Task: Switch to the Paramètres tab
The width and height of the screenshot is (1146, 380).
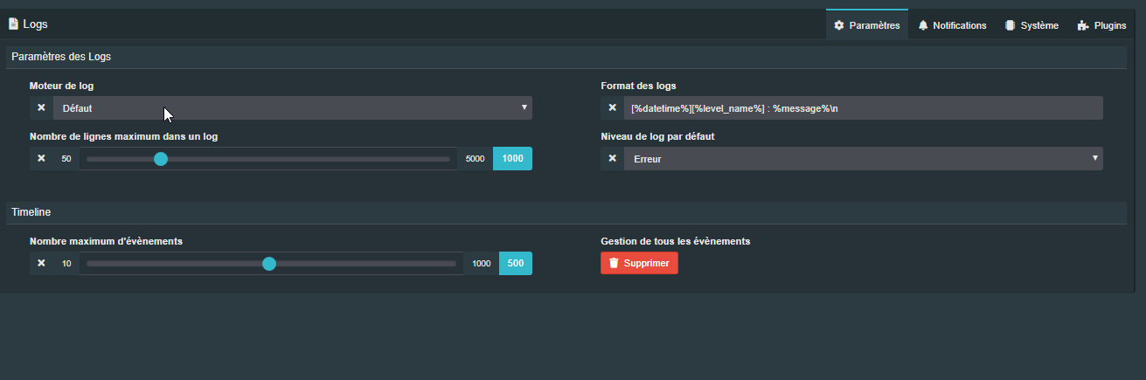Action: pyautogui.click(x=867, y=25)
